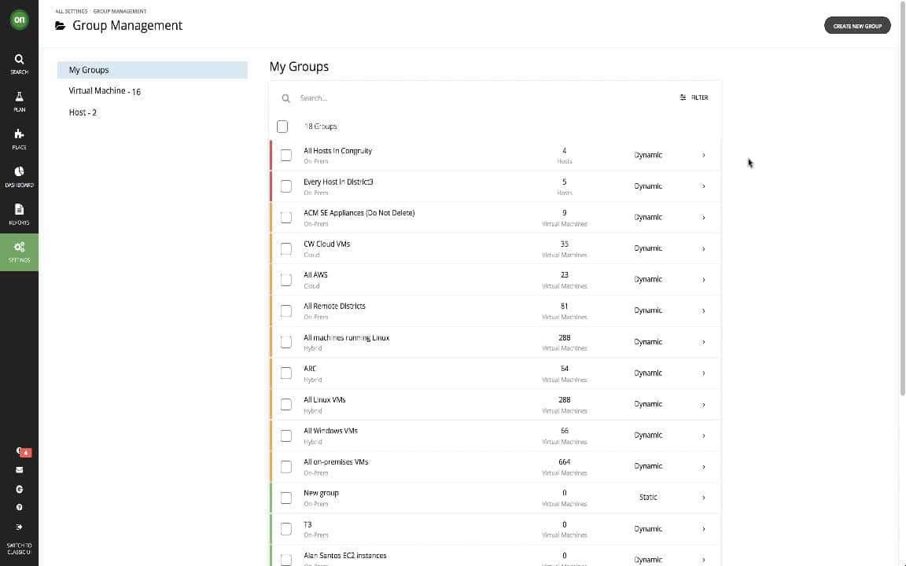Open ACM SE Appliances row chevron
The image size is (906, 566).
[703, 217]
